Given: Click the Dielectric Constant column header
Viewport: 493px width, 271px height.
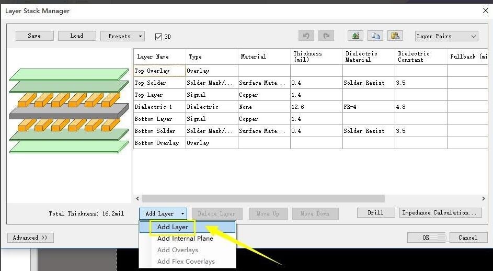Looking at the screenshot, I should [x=421, y=57].
